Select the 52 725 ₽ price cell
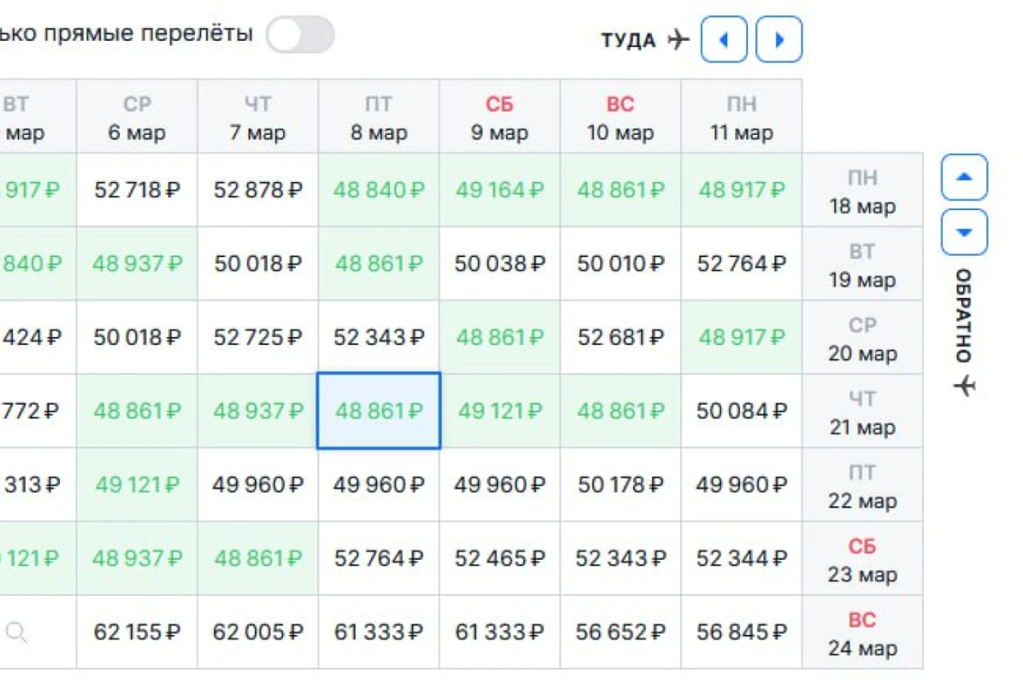 coord(258,337)
